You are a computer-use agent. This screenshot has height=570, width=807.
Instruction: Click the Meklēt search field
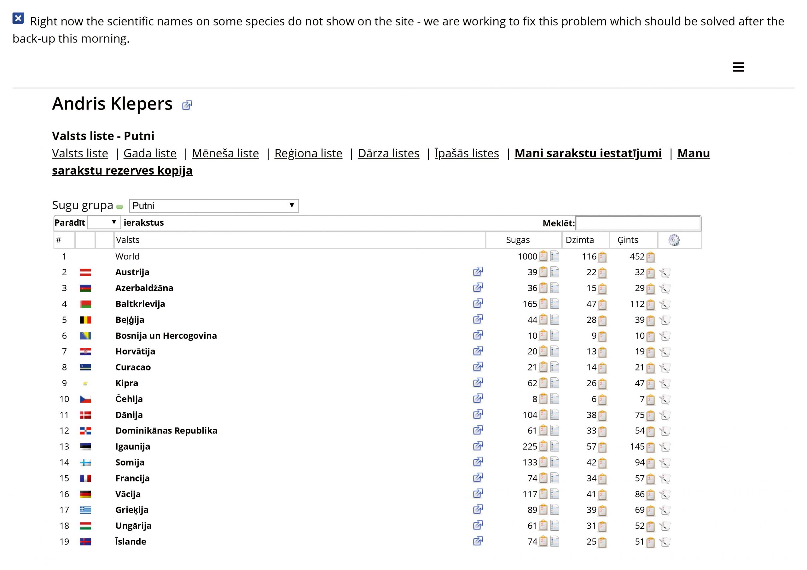point(638,223)
